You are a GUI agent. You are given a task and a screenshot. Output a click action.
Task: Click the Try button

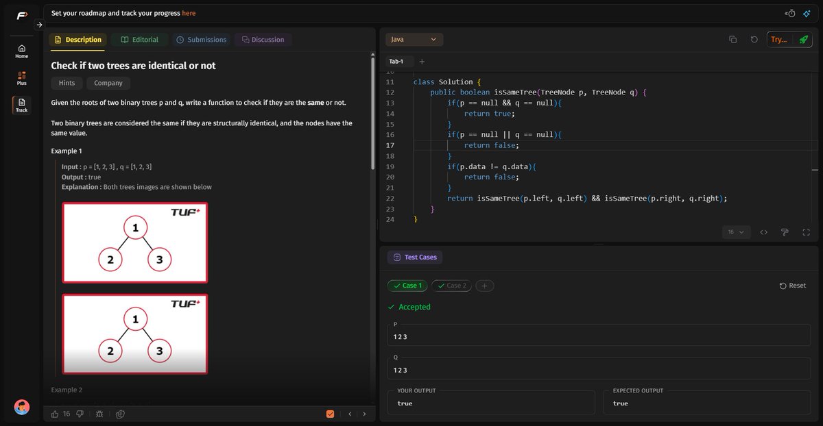pyautogui.click(x=779, y=40)
